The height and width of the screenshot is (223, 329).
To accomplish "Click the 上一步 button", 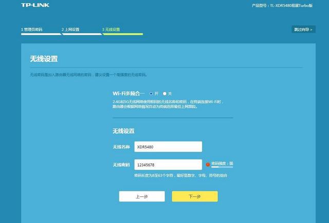I will pyautogui.click(x=142, y=196).
